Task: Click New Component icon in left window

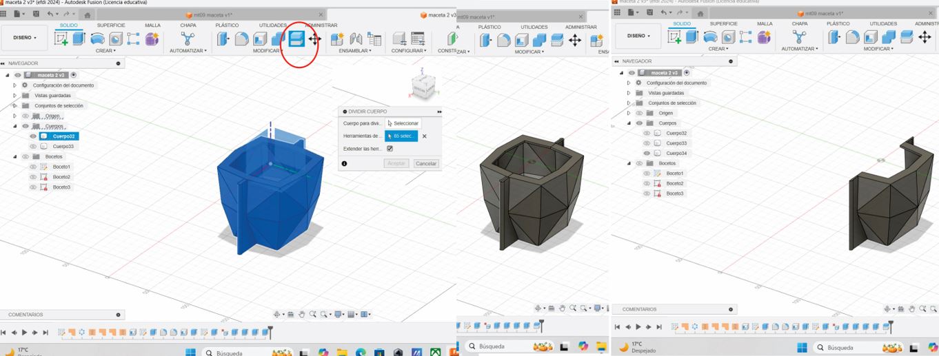Action: (337, 39)
